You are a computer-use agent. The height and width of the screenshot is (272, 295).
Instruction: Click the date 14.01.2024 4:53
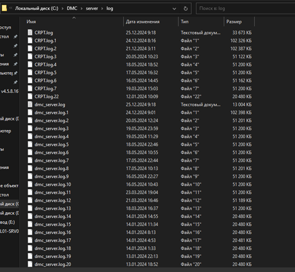[x=141, y=240]
